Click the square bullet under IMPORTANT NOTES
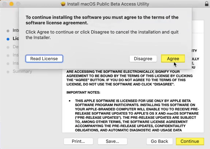 pyautogui.click(x=69, y=101)
